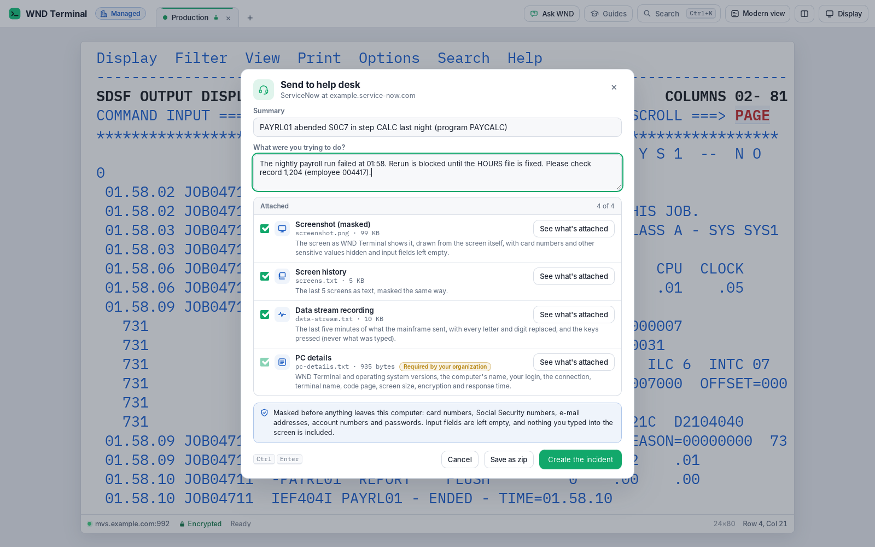Click the shield icon in masking notice

coord(265,413)
